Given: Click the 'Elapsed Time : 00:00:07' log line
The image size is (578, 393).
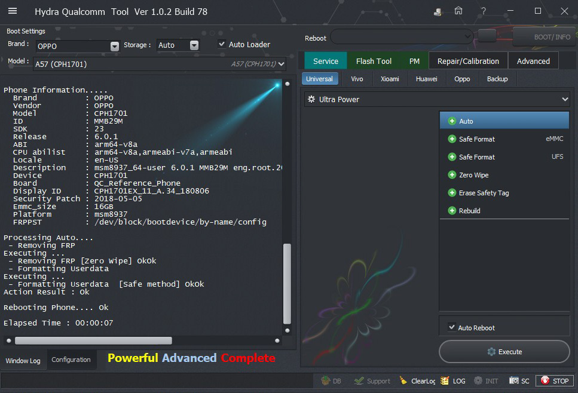Looking at the screenshot, I should (58, 323).
